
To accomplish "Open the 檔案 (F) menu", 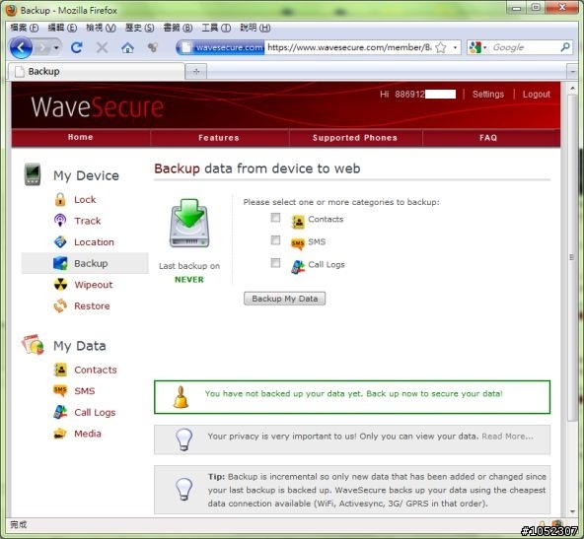I will tap(25, 28).
